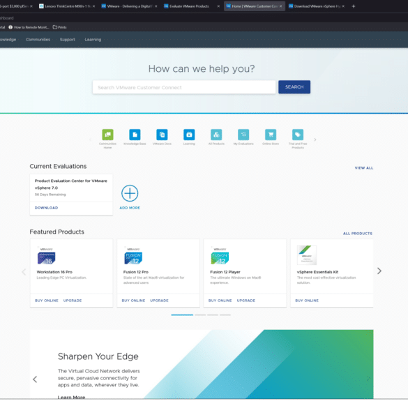
Task: Switch to the Lenovo ThinkCentre browser tab
Action: point(67,6)
